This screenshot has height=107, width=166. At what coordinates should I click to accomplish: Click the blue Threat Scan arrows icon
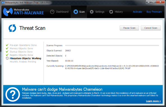[12, 28]
